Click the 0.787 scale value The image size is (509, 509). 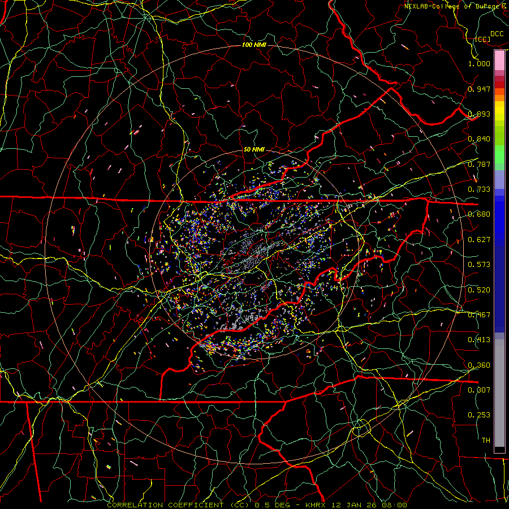[479, 164]
